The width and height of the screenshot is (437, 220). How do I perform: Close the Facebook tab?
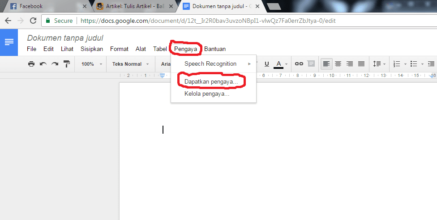click(x=85, y=6)
